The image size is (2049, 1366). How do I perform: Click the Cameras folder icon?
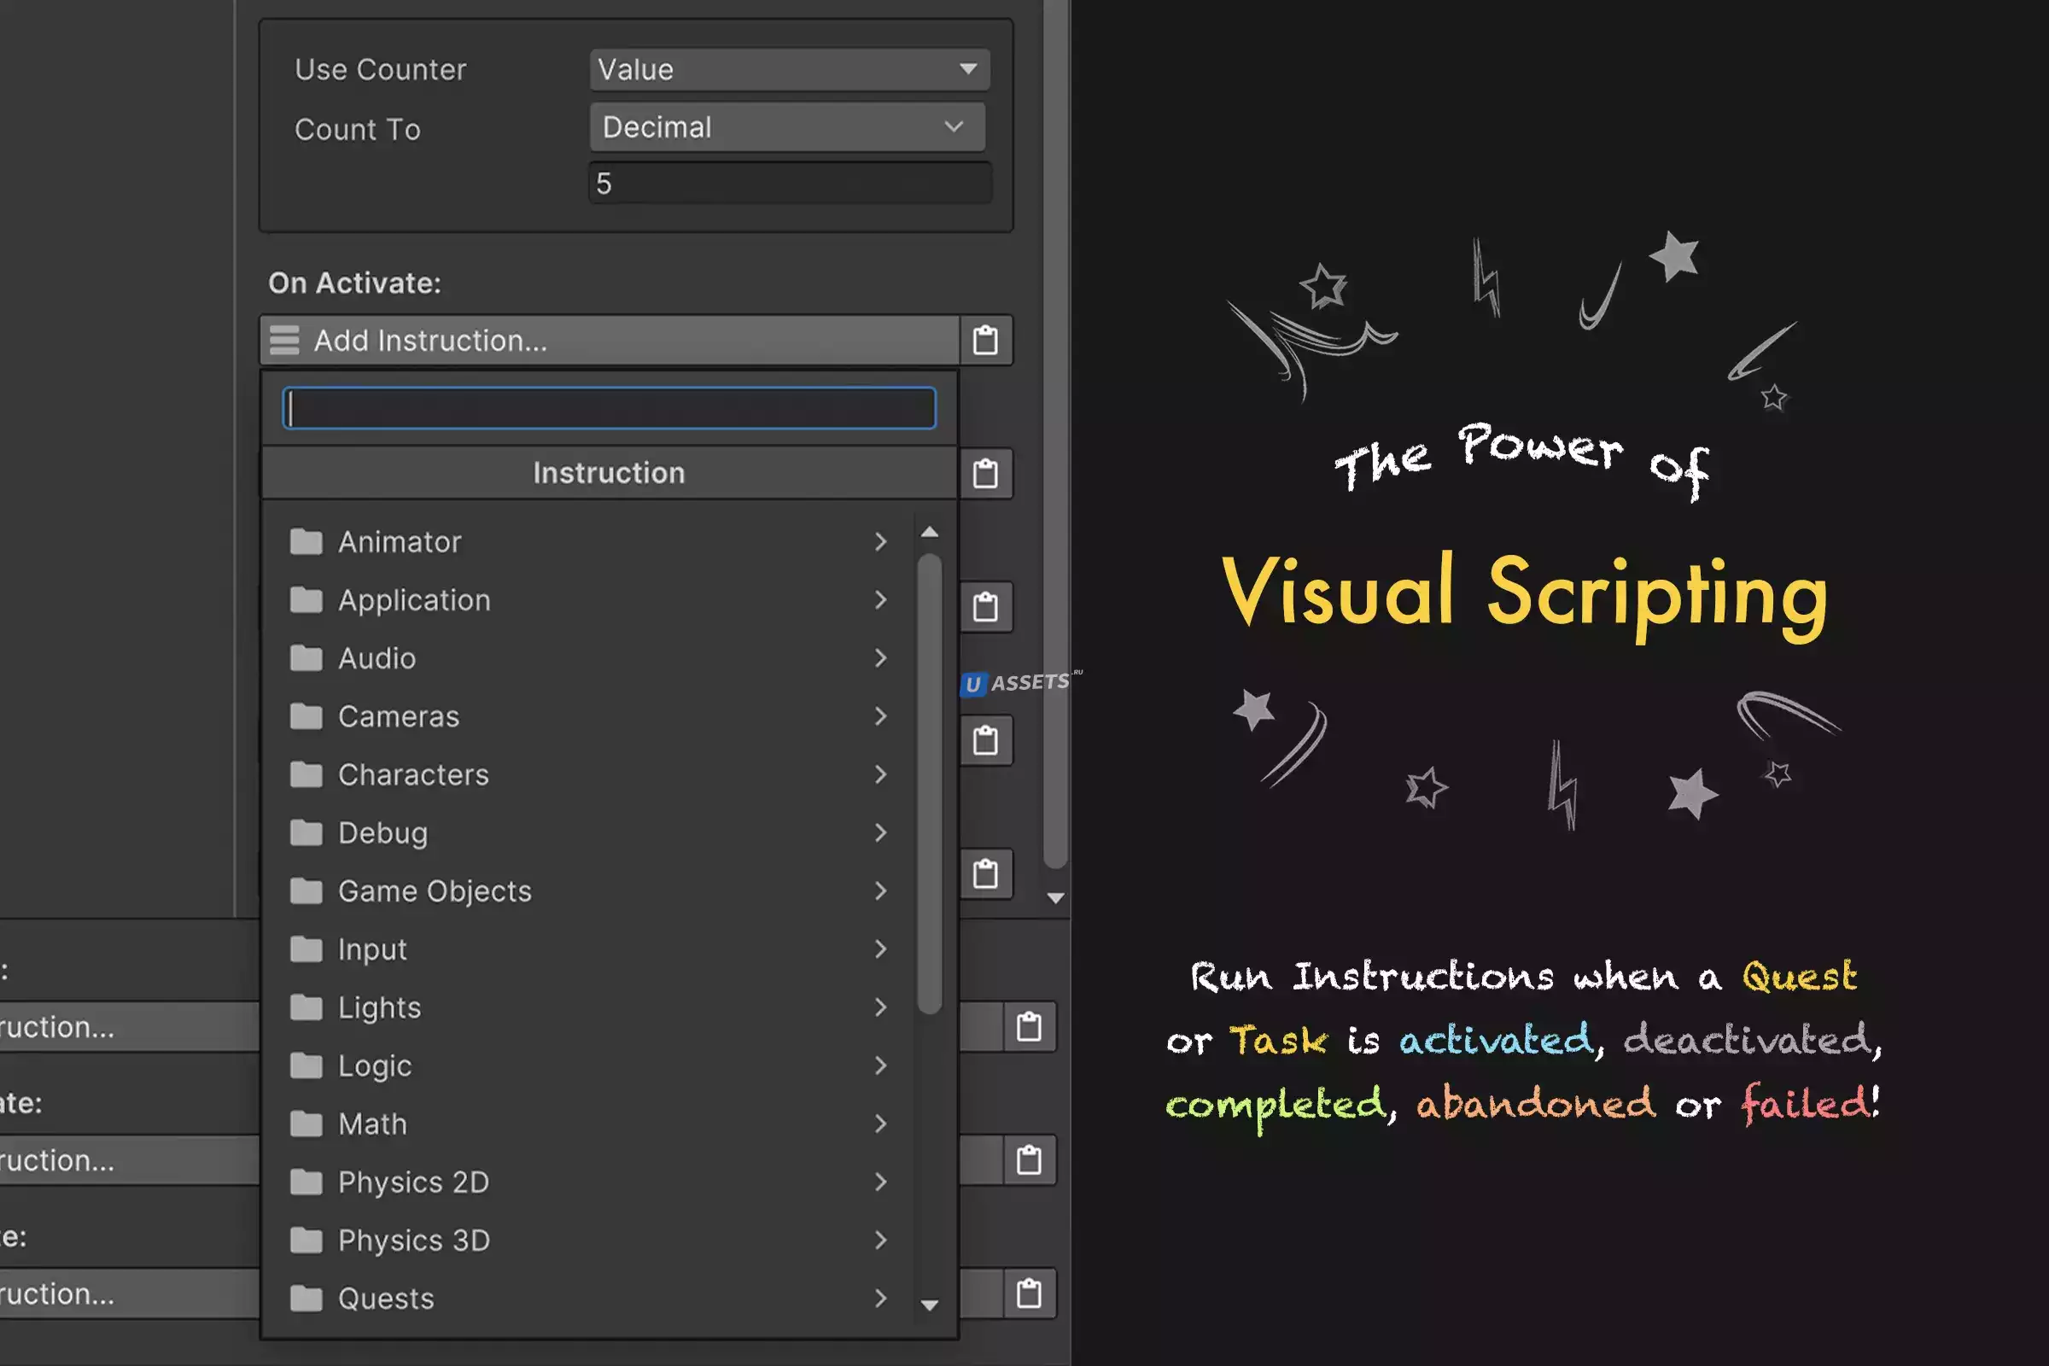pyautogui.click(x=306, y=717)
